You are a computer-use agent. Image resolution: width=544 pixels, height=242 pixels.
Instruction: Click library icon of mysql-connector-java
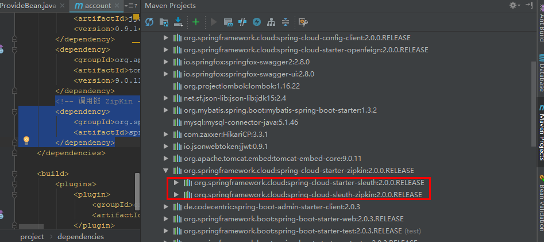[178, 122]
